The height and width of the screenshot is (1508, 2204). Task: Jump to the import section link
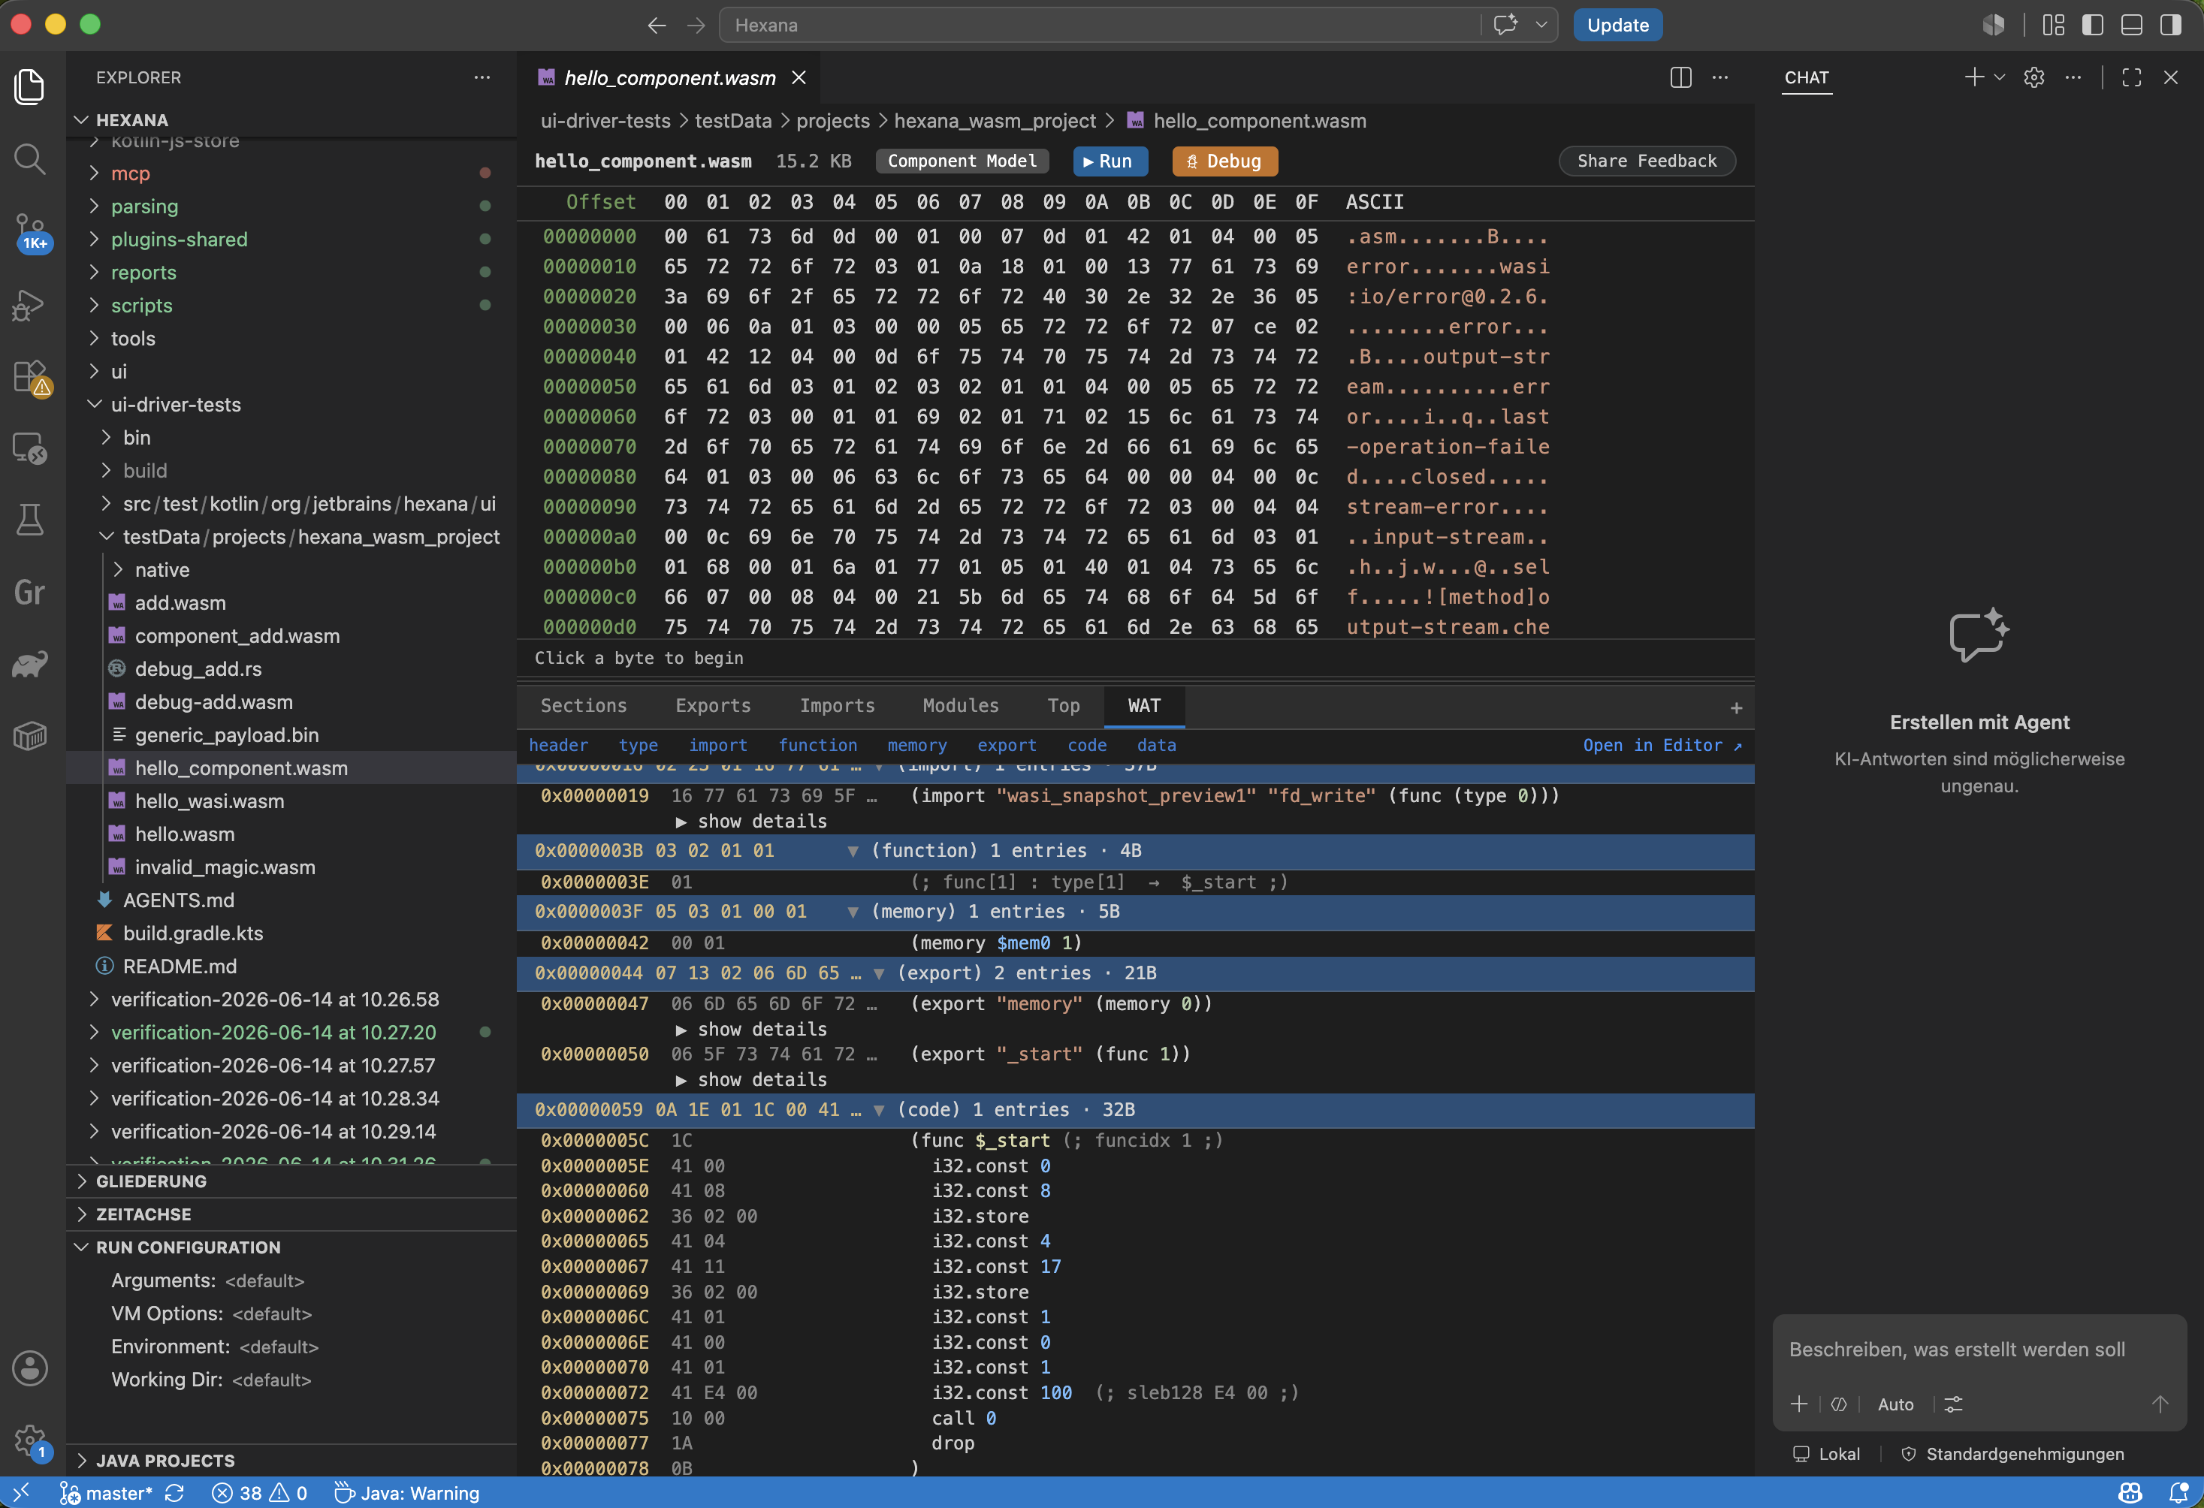point(718,746)
